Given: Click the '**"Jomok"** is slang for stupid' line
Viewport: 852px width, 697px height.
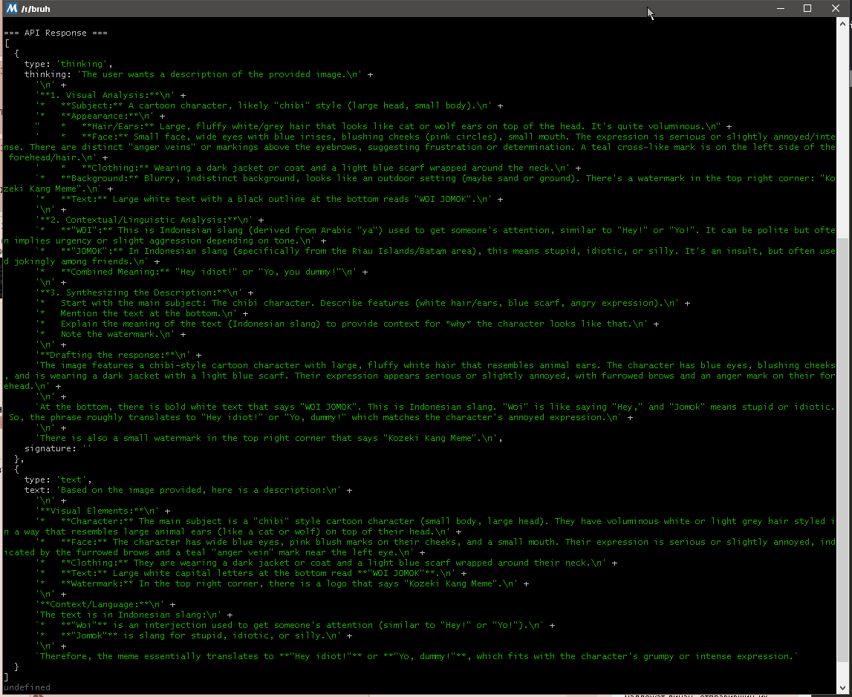Looking at the screenshot, I should (x=194, y=635).
